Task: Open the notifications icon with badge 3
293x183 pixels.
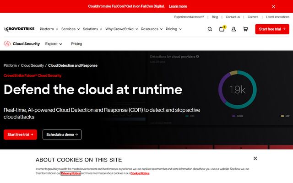Action: coord(222,29)
